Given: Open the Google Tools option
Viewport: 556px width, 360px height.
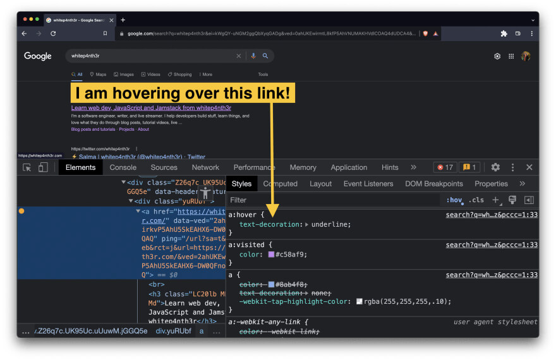Looking at the screenshot, I should pos(263,75).
